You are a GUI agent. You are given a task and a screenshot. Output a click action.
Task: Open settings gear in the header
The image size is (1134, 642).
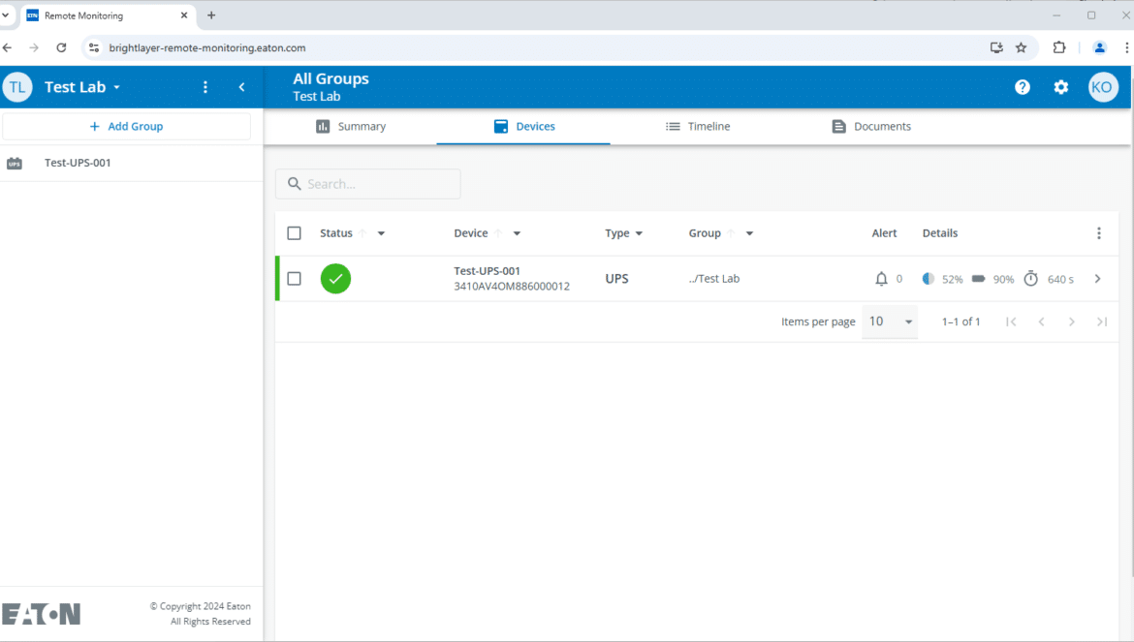1061,87
